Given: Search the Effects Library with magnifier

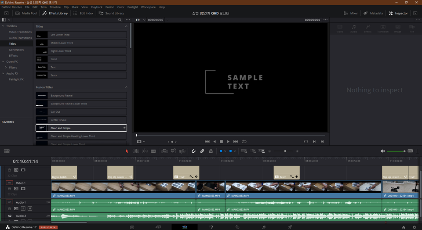Looking at the screenshot, I should tap(120, 20).
